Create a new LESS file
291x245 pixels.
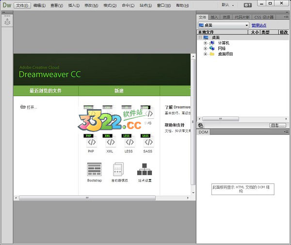129,141
